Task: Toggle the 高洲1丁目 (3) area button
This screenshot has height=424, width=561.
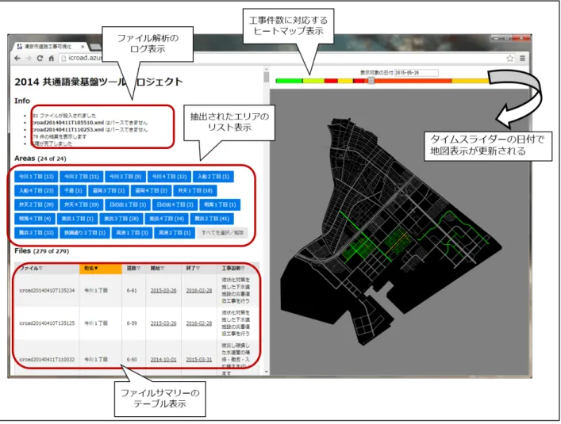Action: 132,232
